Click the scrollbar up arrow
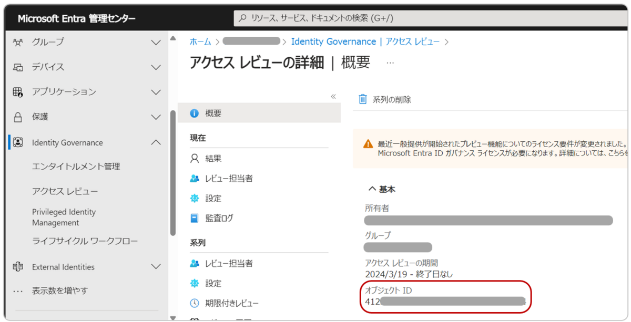The height and width of the screenshot is (322, 631). [x=173, y=39]
